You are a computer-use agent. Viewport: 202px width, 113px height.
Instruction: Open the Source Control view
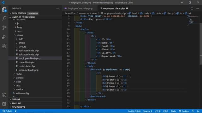[4, 28]
